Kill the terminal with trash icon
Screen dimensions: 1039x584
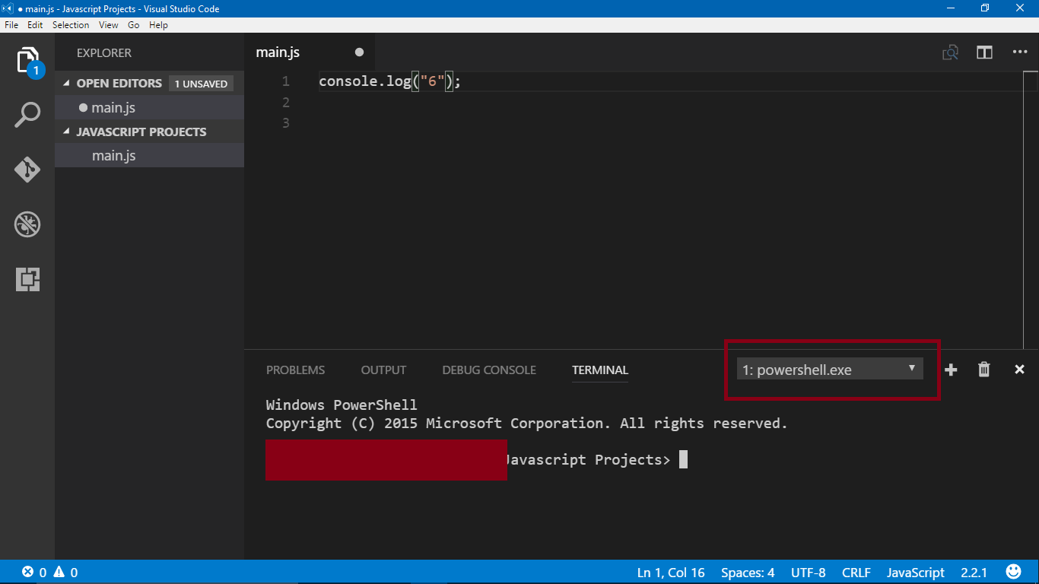click(984, 370)
